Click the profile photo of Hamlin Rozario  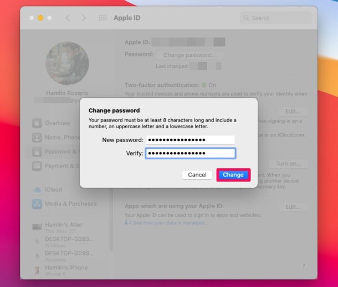tap(67, 63)
